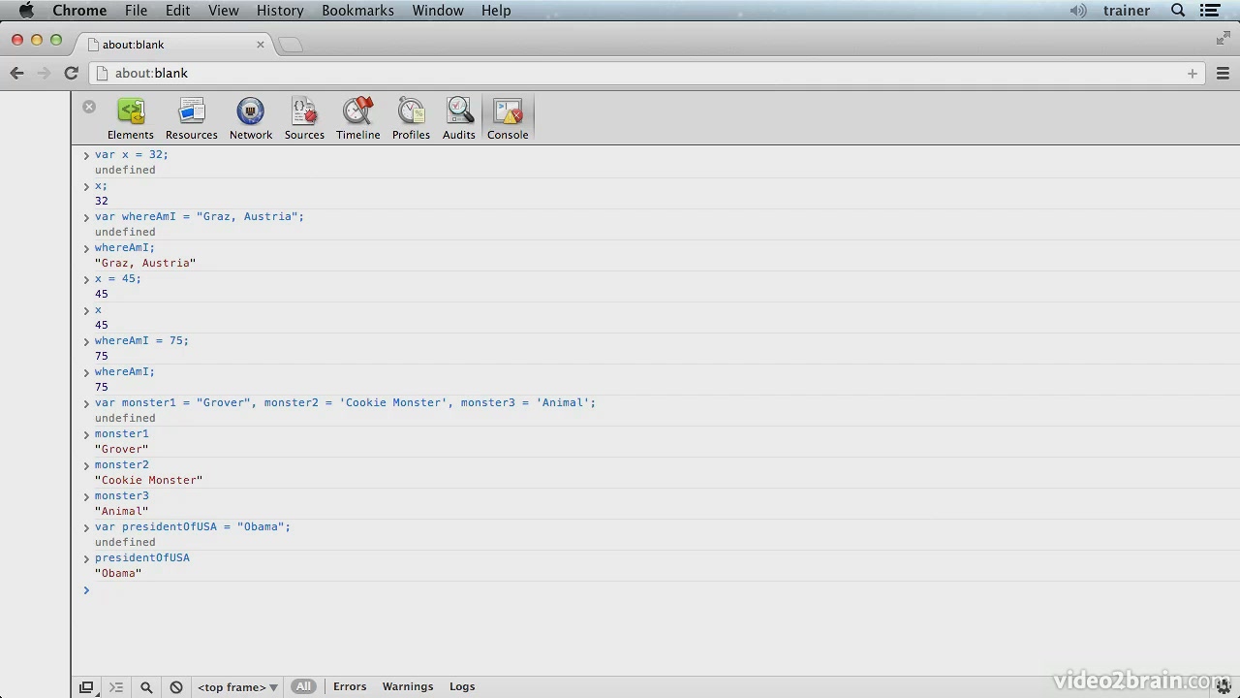
Task: Filter the console by Errors
Action: [x=350, y=686]
